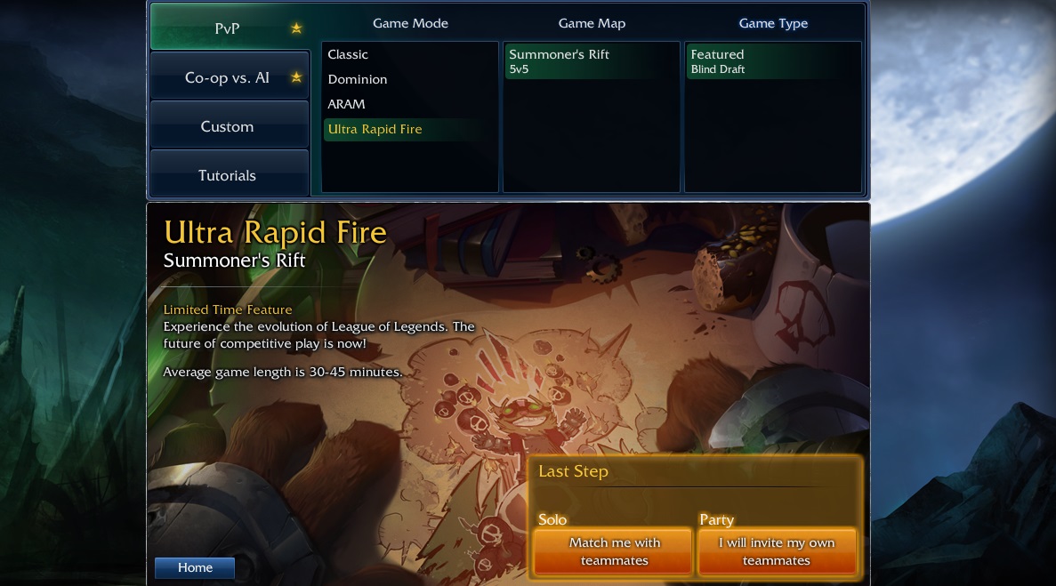Viewport: 1056px width, 586px height.
Task: Open the Tutorials tab
Action: coord(230,174)
